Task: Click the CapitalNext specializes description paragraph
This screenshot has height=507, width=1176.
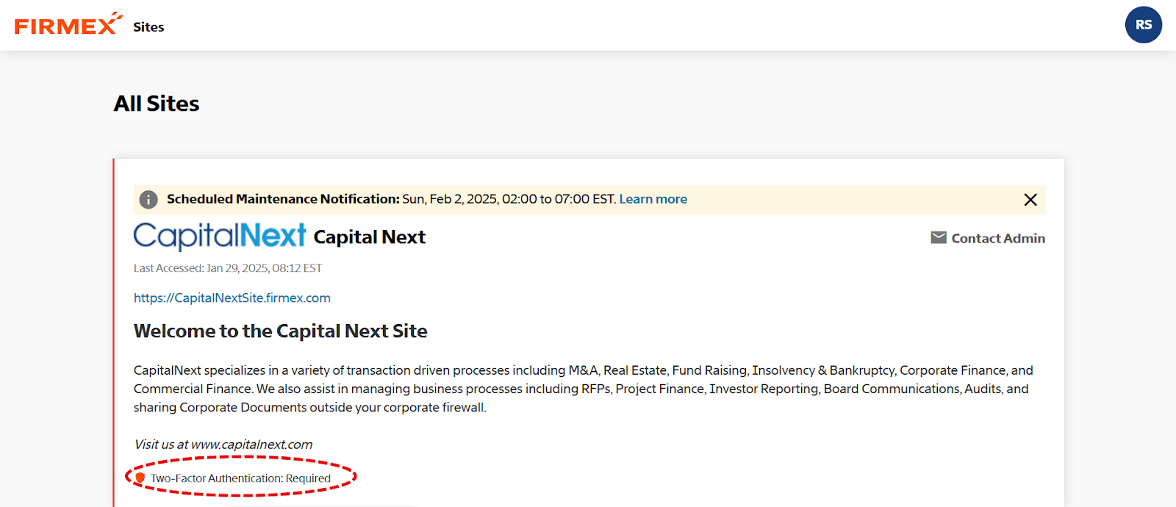Action: click(x=584, y=389)
